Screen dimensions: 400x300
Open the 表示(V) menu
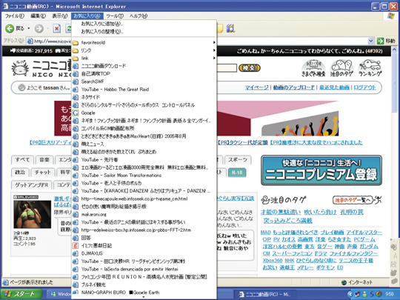click(x=60, y=16)
